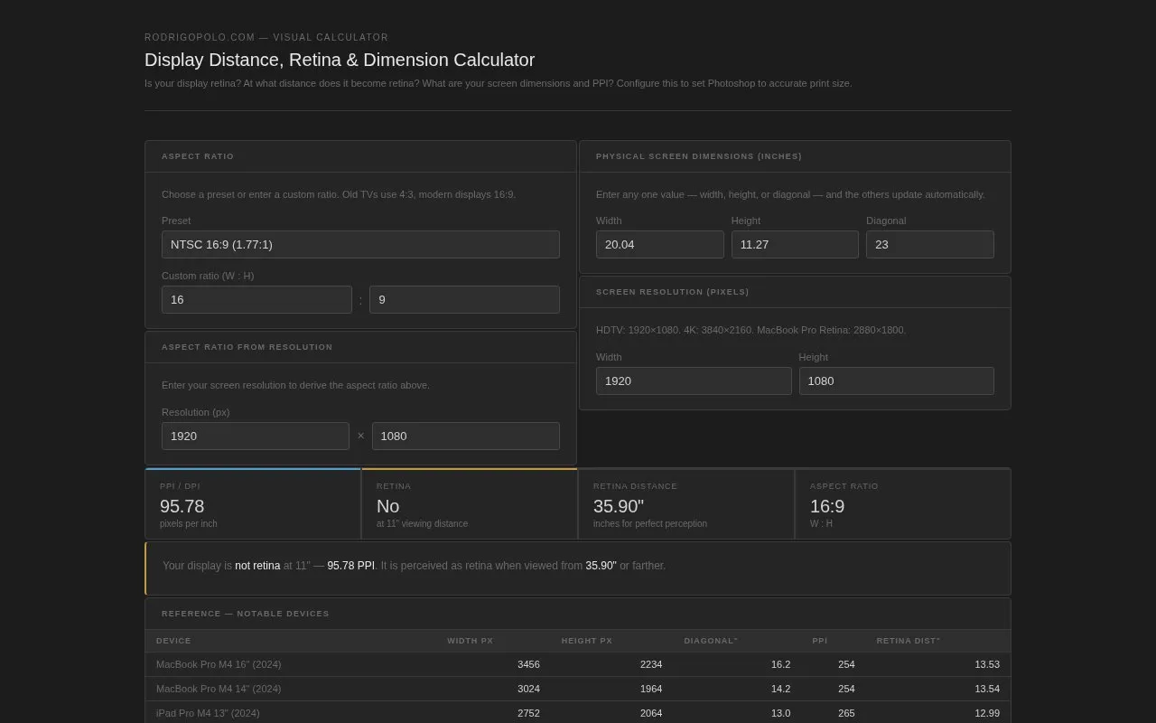Open the Preset aspect ratio dropdown
Screen dimensions: 1156x723
coord(360,244)
